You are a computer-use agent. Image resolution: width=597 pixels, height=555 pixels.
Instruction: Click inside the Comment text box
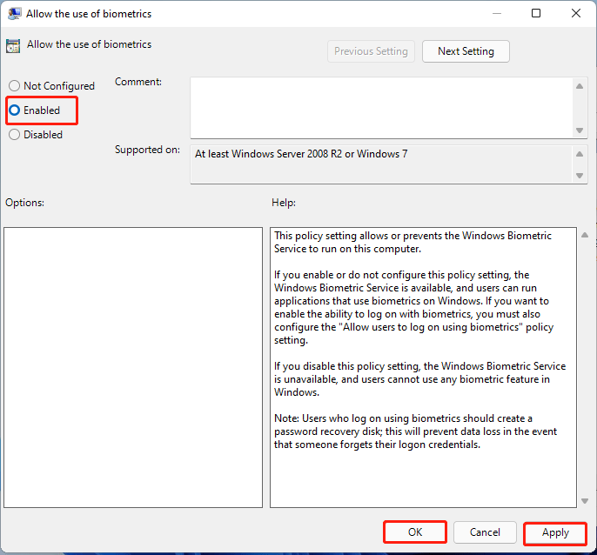coord(381,108)
